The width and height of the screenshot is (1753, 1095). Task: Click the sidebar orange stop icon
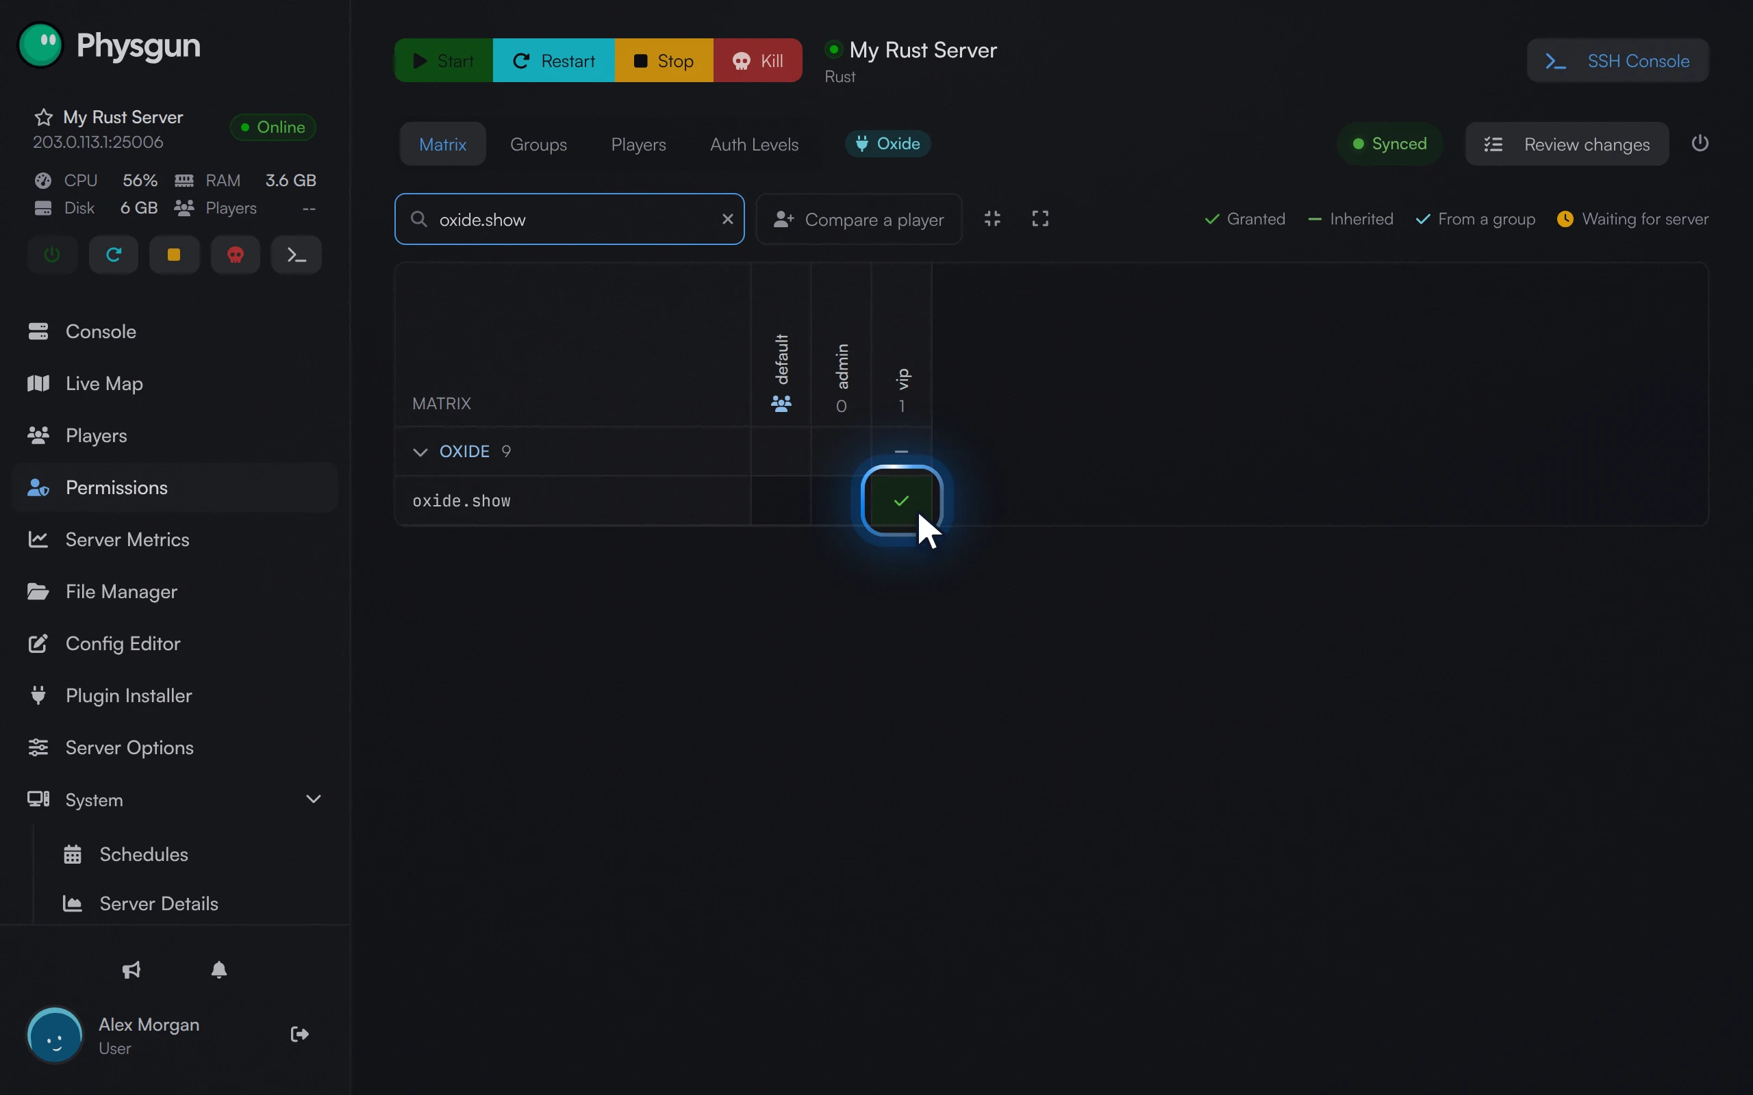[174, 255]
